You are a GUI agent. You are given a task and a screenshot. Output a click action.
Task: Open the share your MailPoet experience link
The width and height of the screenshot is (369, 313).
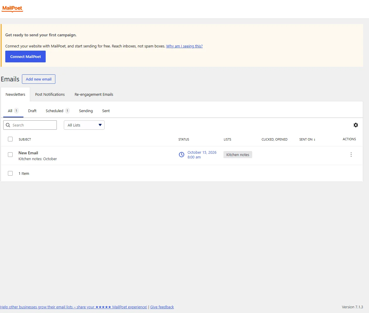click(74, 307)
